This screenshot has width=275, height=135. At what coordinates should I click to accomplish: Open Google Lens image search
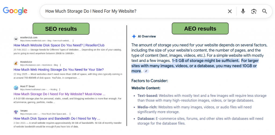tap(254, 11)
